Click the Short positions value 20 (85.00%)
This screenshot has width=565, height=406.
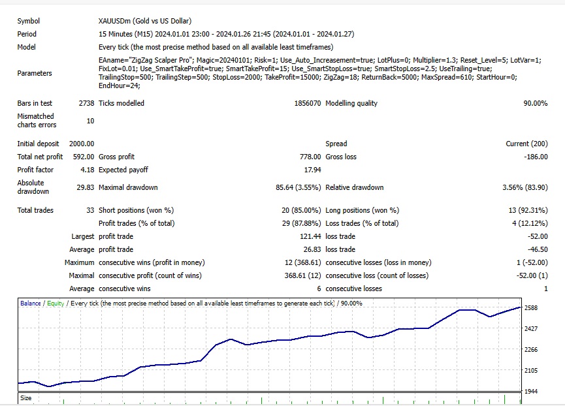tap(301, 211)
